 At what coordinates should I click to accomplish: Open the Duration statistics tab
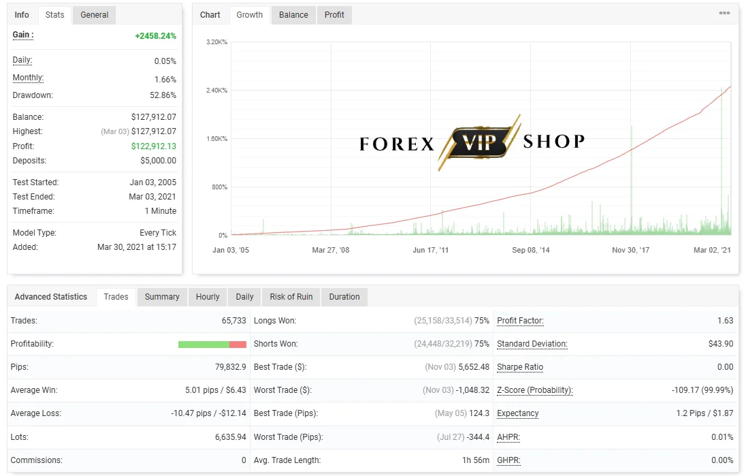[x=344, y=296]
